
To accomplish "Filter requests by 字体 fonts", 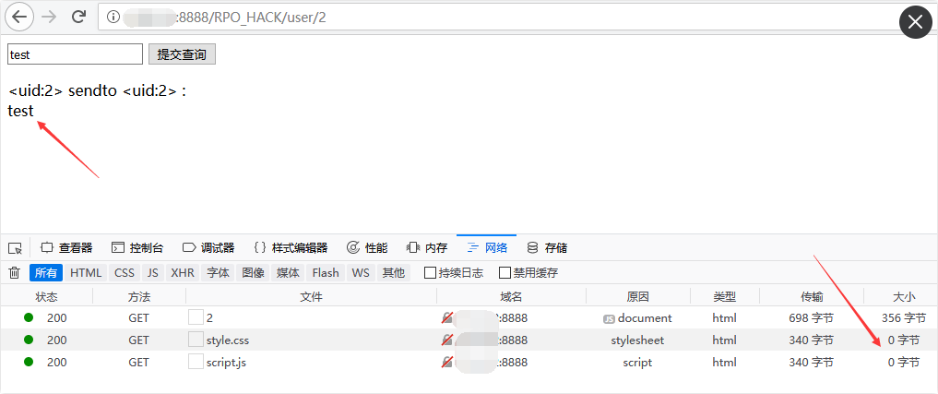I will click(218, 273).
